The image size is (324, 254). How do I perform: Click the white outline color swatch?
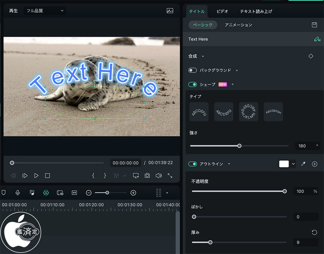click(284, 164)
